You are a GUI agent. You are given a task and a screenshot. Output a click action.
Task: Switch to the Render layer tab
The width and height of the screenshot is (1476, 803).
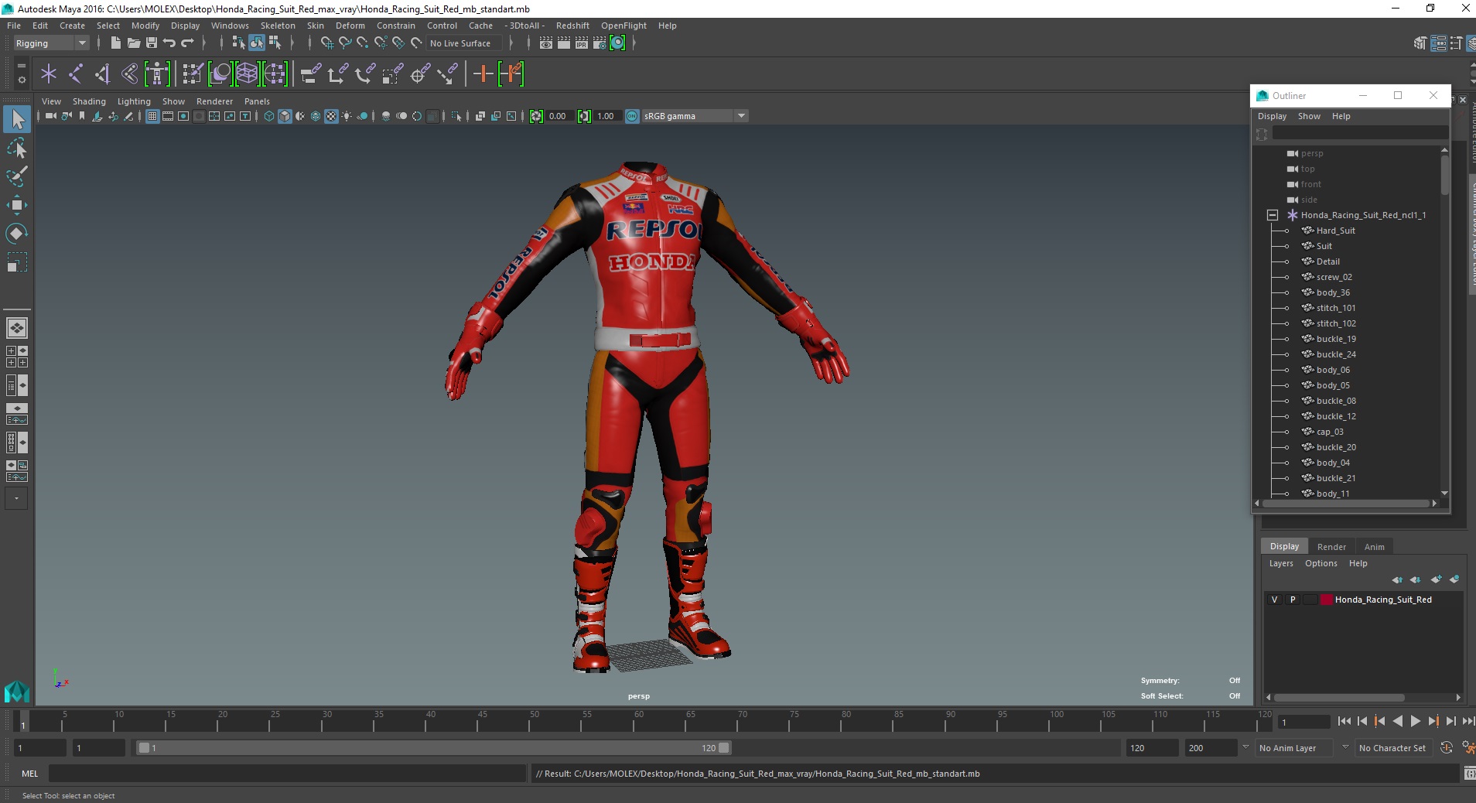(x=1331, y=547)
